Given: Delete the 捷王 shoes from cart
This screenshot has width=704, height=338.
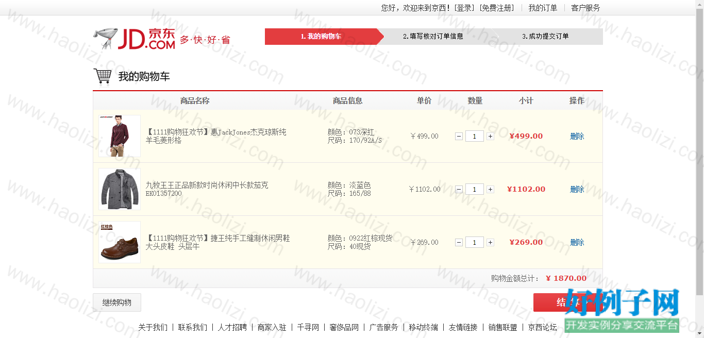Looking at the screenshot, I should click(577, 243).
